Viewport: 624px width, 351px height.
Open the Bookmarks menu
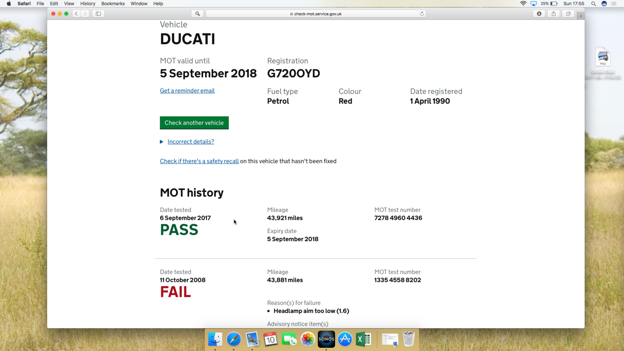pos(113,4)
